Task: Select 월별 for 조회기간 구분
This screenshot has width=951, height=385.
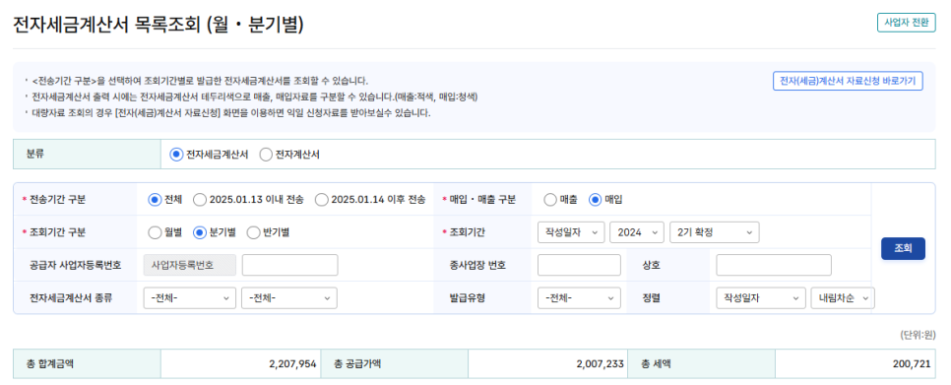Action: click(x=155, y=232)
